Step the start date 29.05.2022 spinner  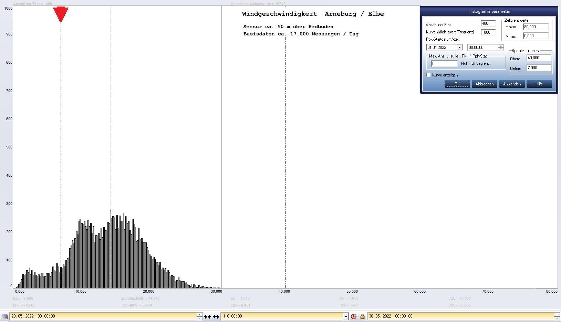click(199, 315)
